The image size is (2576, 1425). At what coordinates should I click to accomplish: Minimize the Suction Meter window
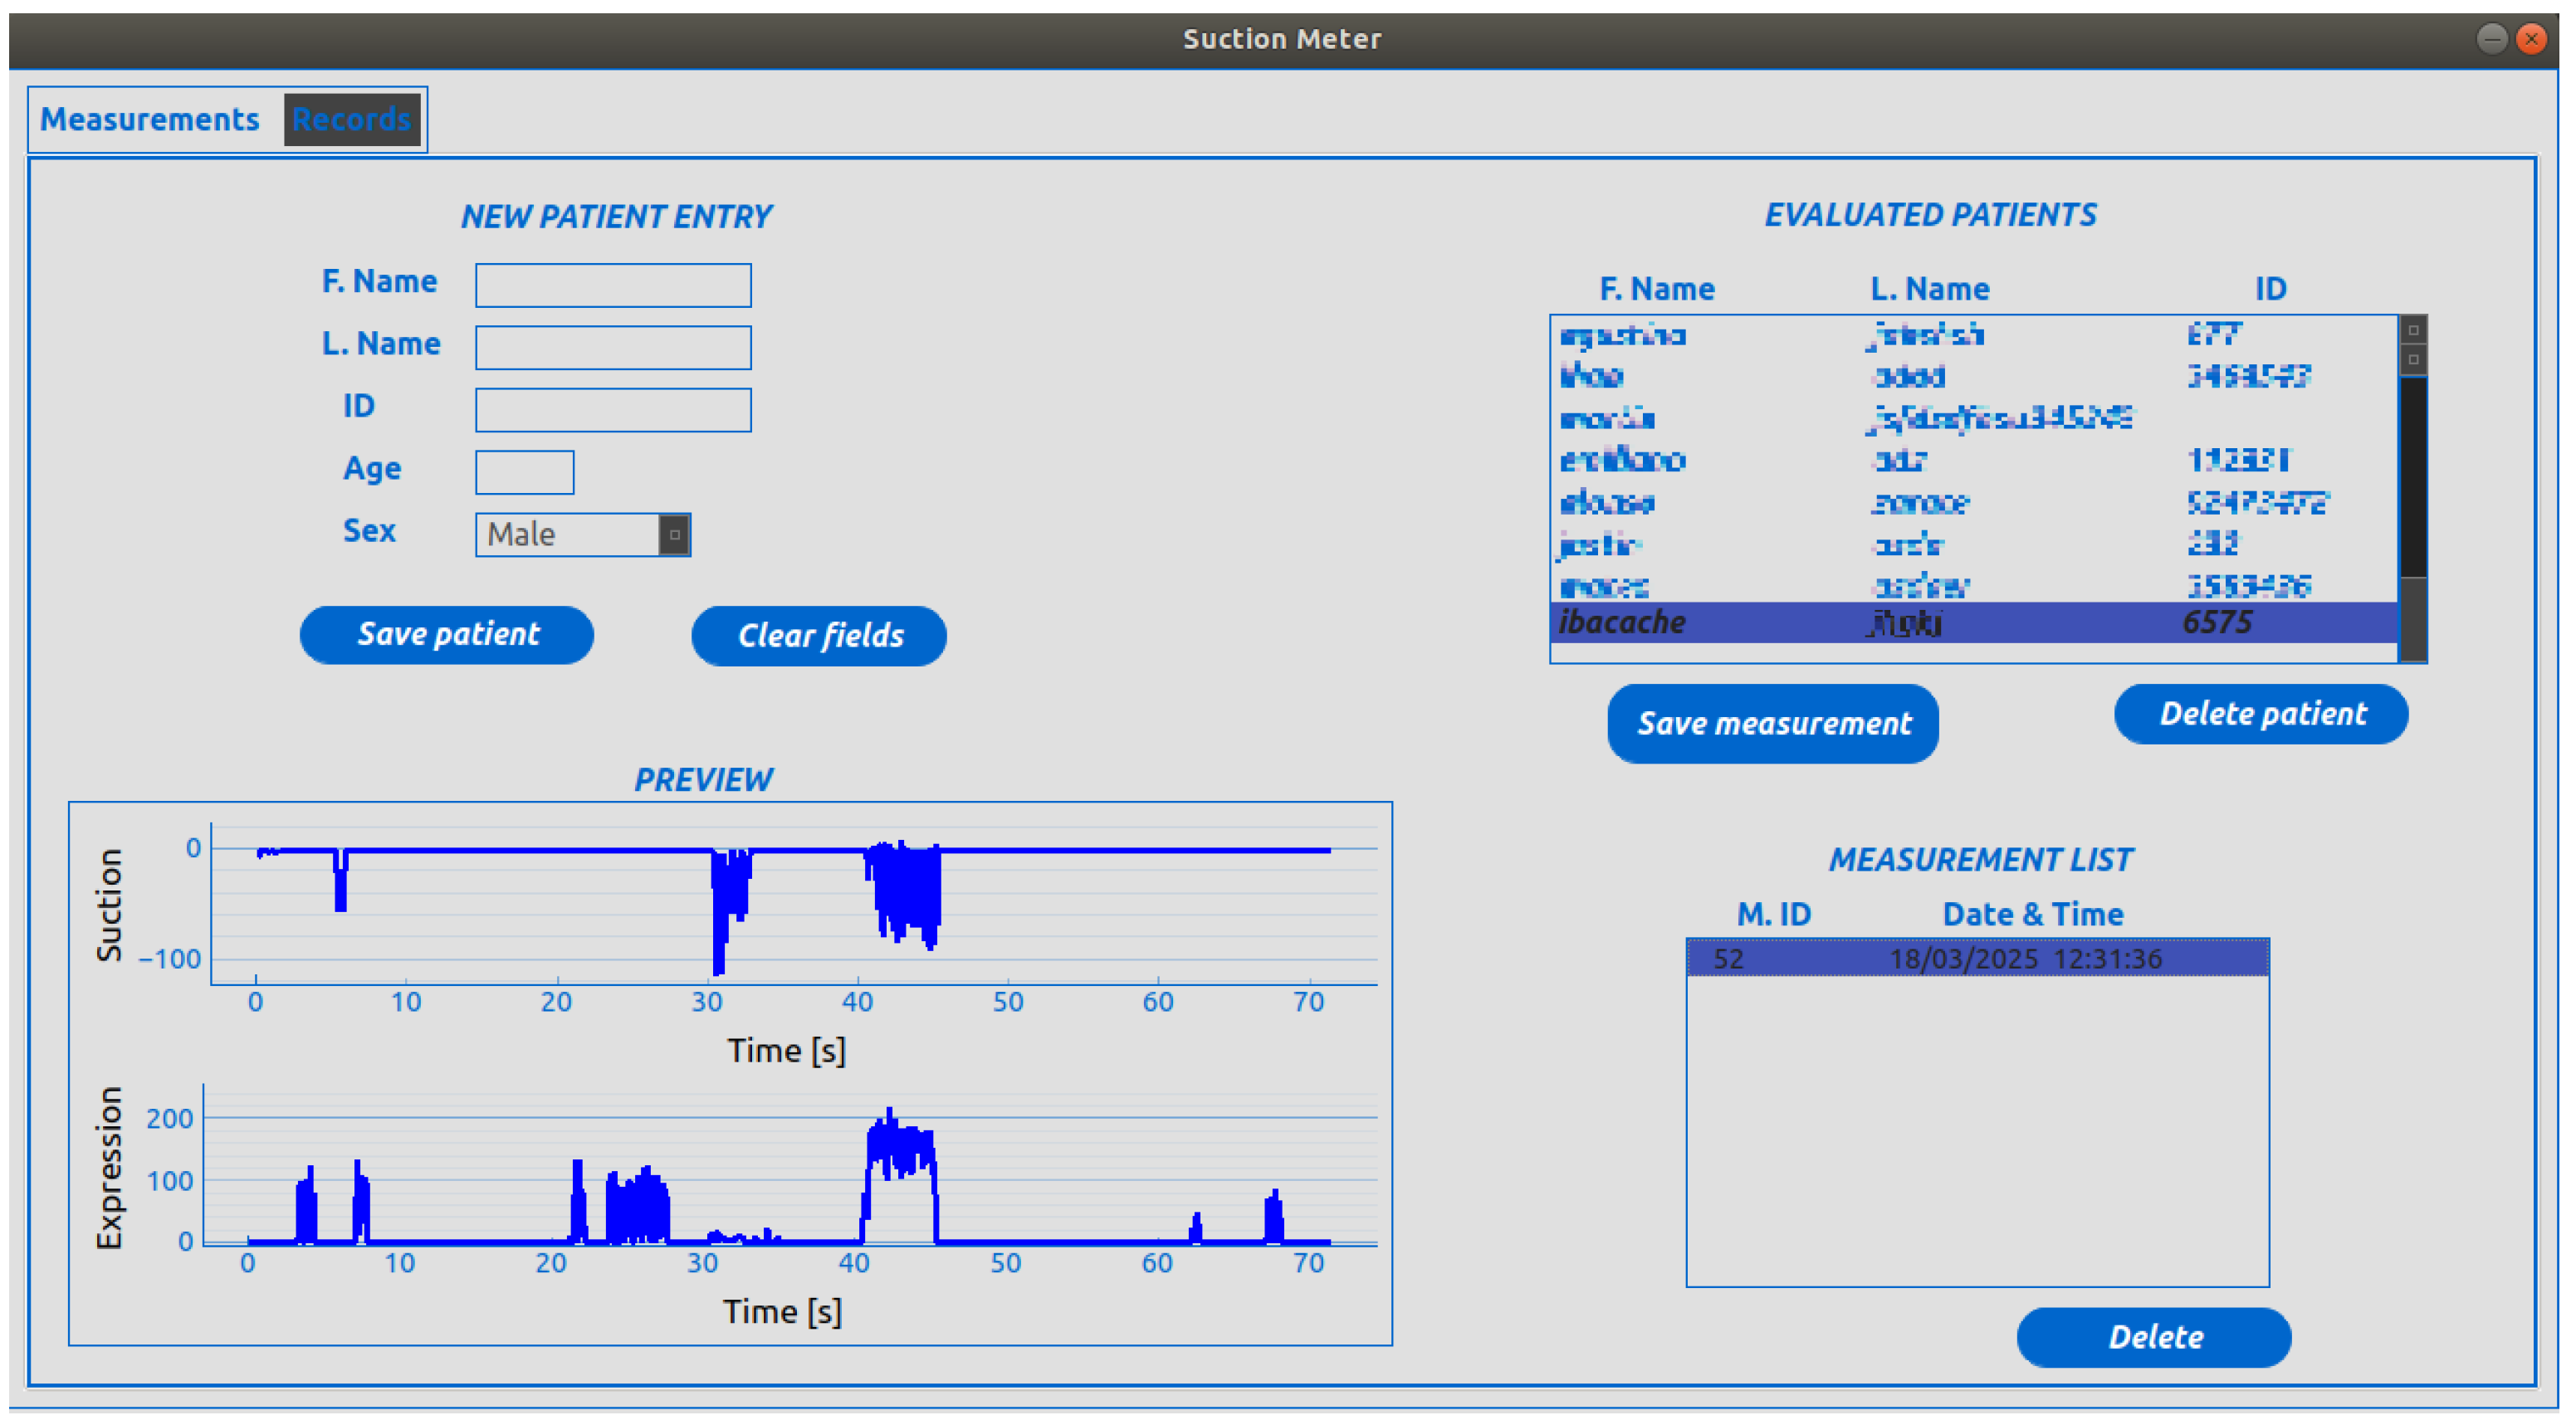[x=2491, y=39]
